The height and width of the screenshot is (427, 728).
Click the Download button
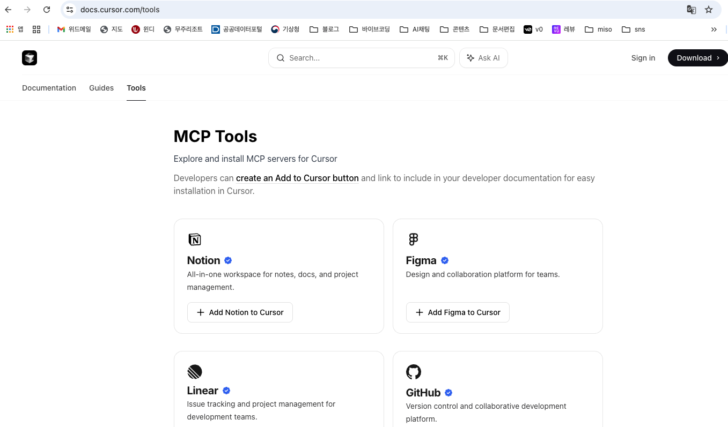697,58
